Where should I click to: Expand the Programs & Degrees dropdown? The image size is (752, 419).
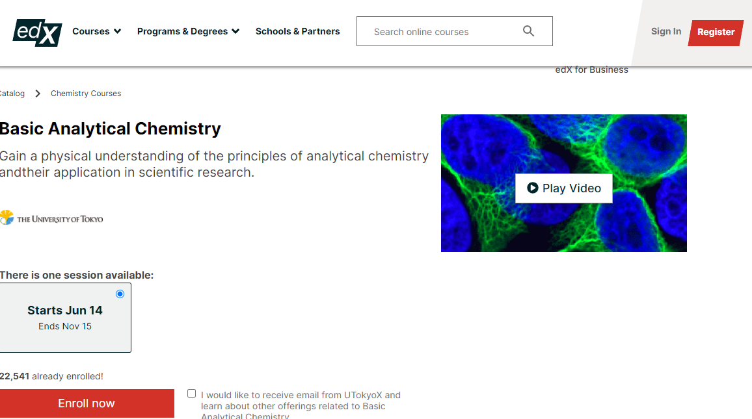point(188,31)
